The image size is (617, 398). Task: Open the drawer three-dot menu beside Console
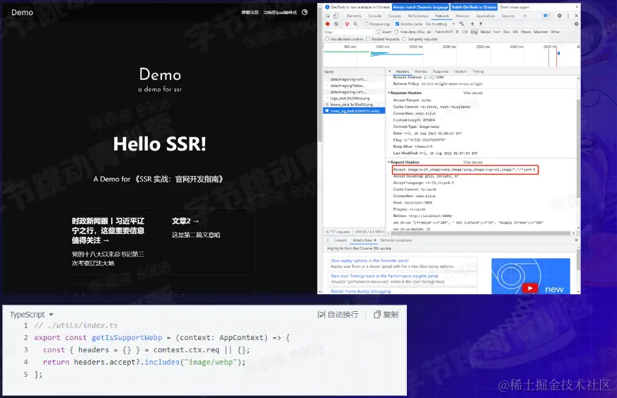coord(328,240)
